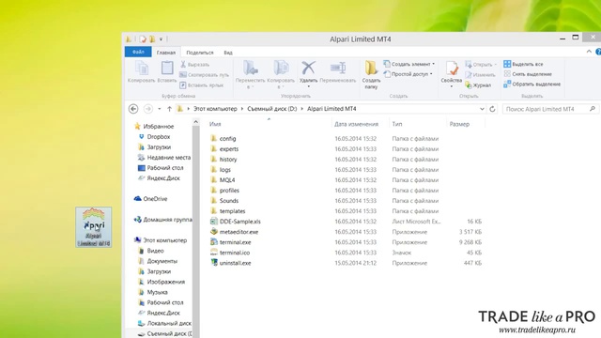Open the Файл tab
This screenshot has height=338, width=601.
tap(138, 52)
